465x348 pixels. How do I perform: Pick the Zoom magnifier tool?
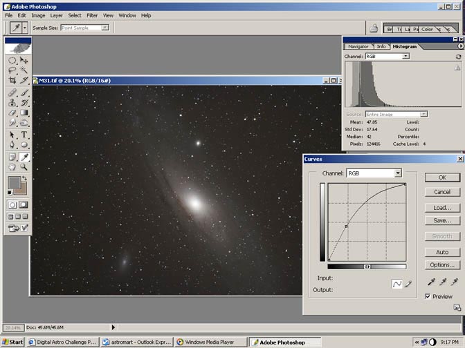click(x=24, y=166)
